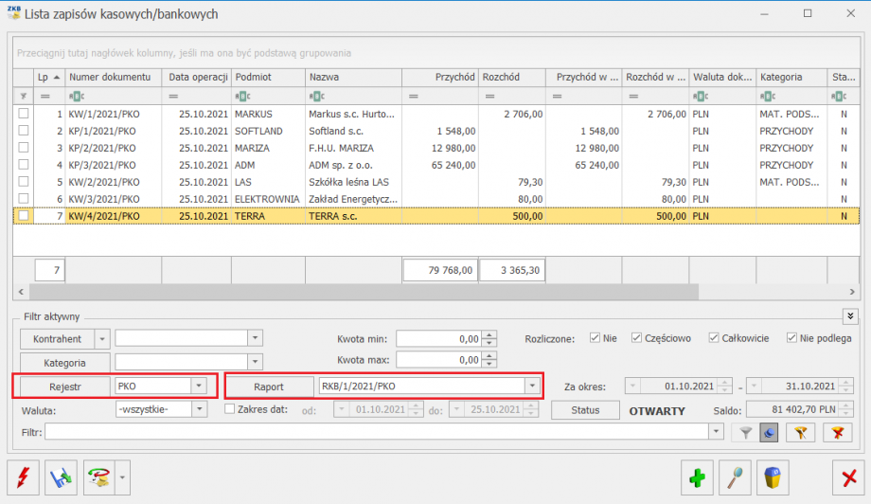Click into the Filtr text field

(x=377, y=432)
